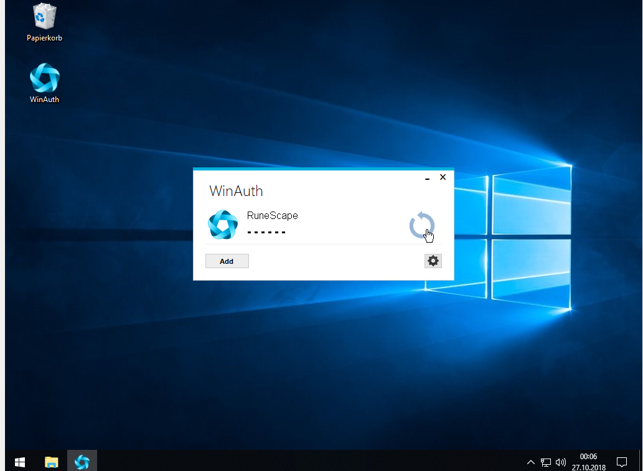
Task: Open the volume control in the tray
Action: click(561, 462)
